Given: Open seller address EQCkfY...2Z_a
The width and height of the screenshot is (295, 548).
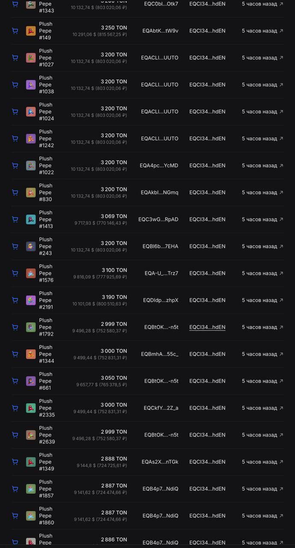Looking at the screenshot, I should coord(161,408).
